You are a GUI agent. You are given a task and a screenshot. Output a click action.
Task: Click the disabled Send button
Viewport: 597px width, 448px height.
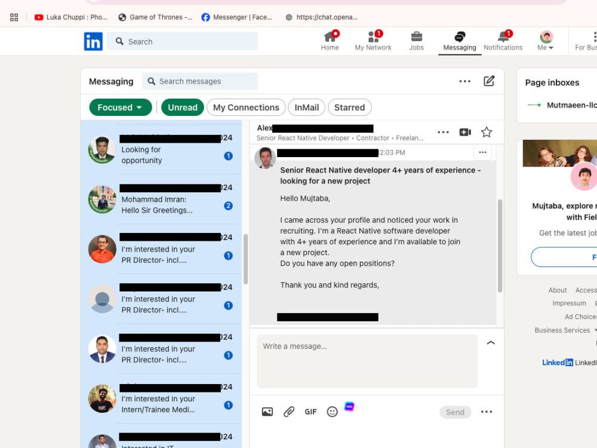(456, 412)
